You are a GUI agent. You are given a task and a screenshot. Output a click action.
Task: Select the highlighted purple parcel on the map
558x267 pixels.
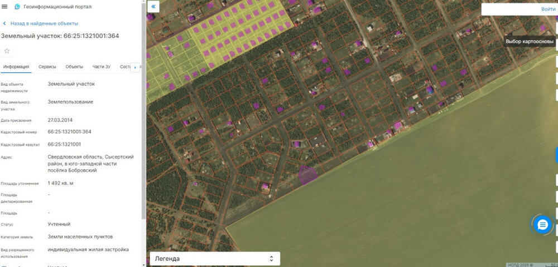point(307,175)
